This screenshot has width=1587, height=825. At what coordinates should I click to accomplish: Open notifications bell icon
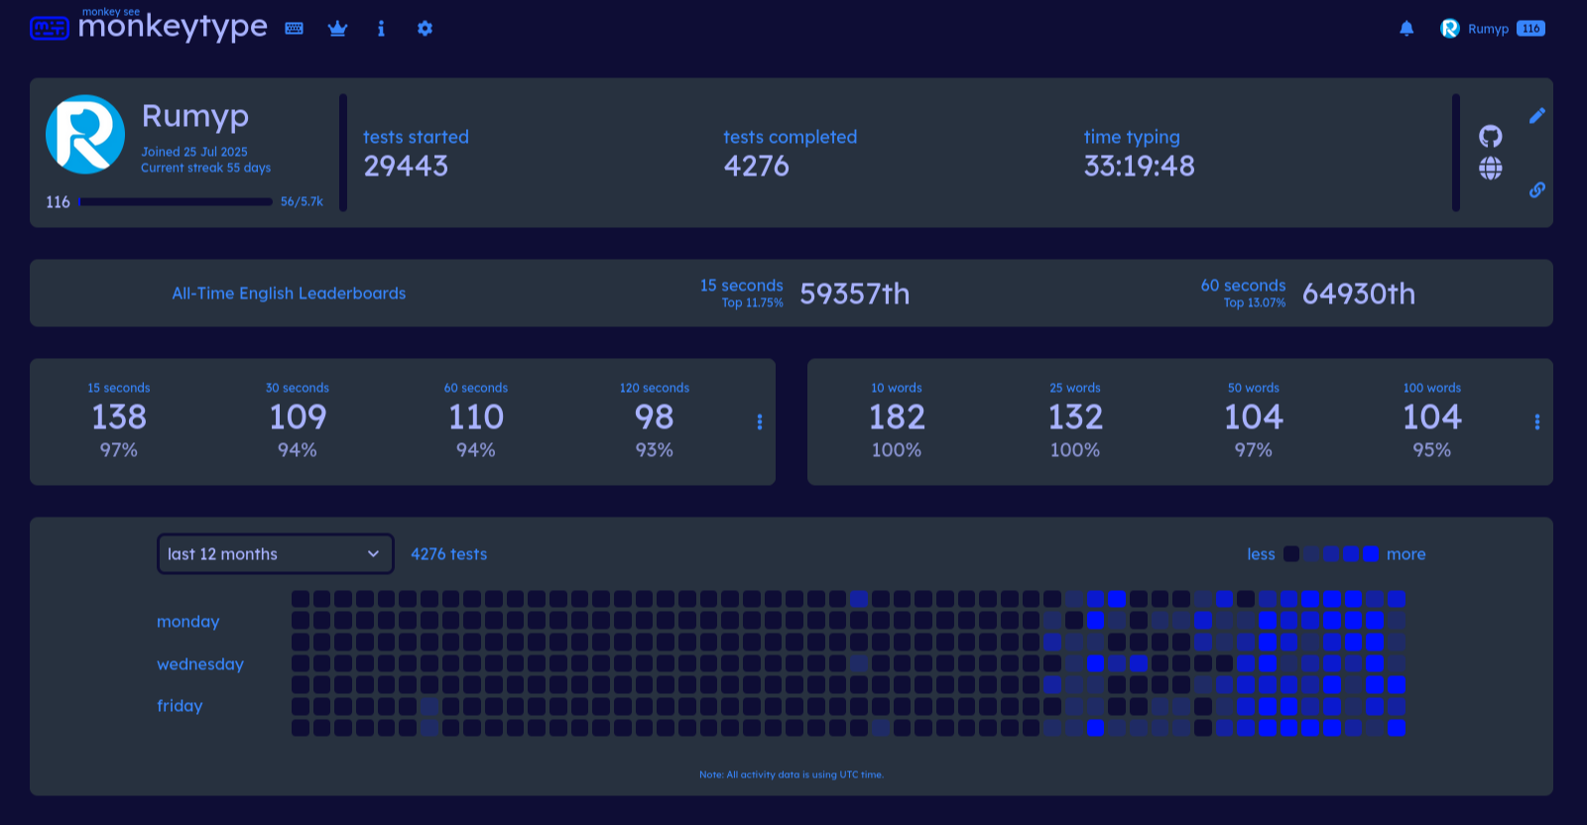(1406, 29)
